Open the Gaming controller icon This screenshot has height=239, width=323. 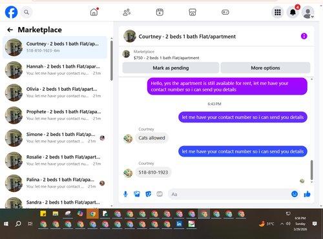point(225,12)
